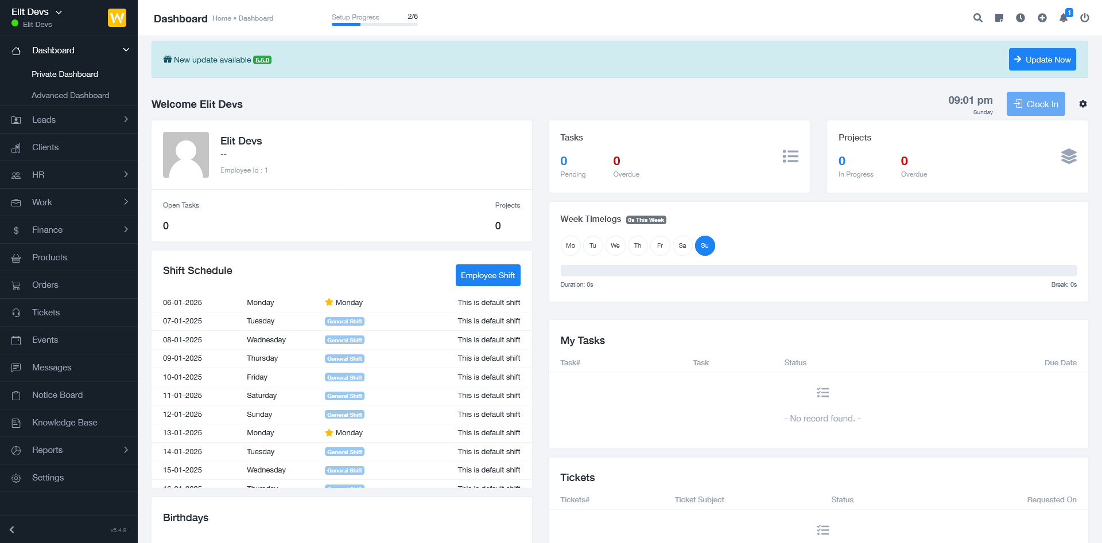Click the Tasks list icon in Tasks card
Screen dimensions: 1102x543
[790, 156]
